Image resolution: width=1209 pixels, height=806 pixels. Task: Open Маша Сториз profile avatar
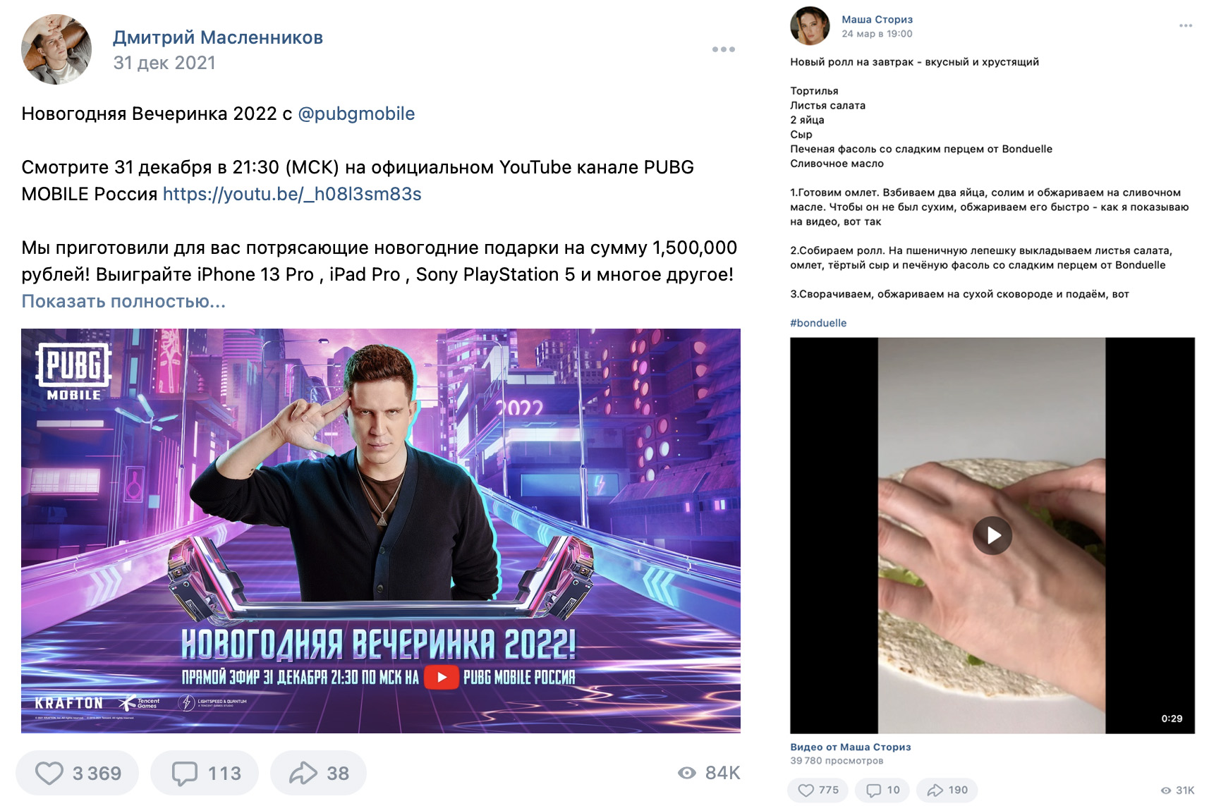point(810,26)
